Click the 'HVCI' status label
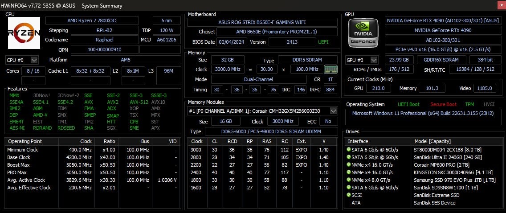The width and height of the screenshot is (506, 213). [489, 105]
